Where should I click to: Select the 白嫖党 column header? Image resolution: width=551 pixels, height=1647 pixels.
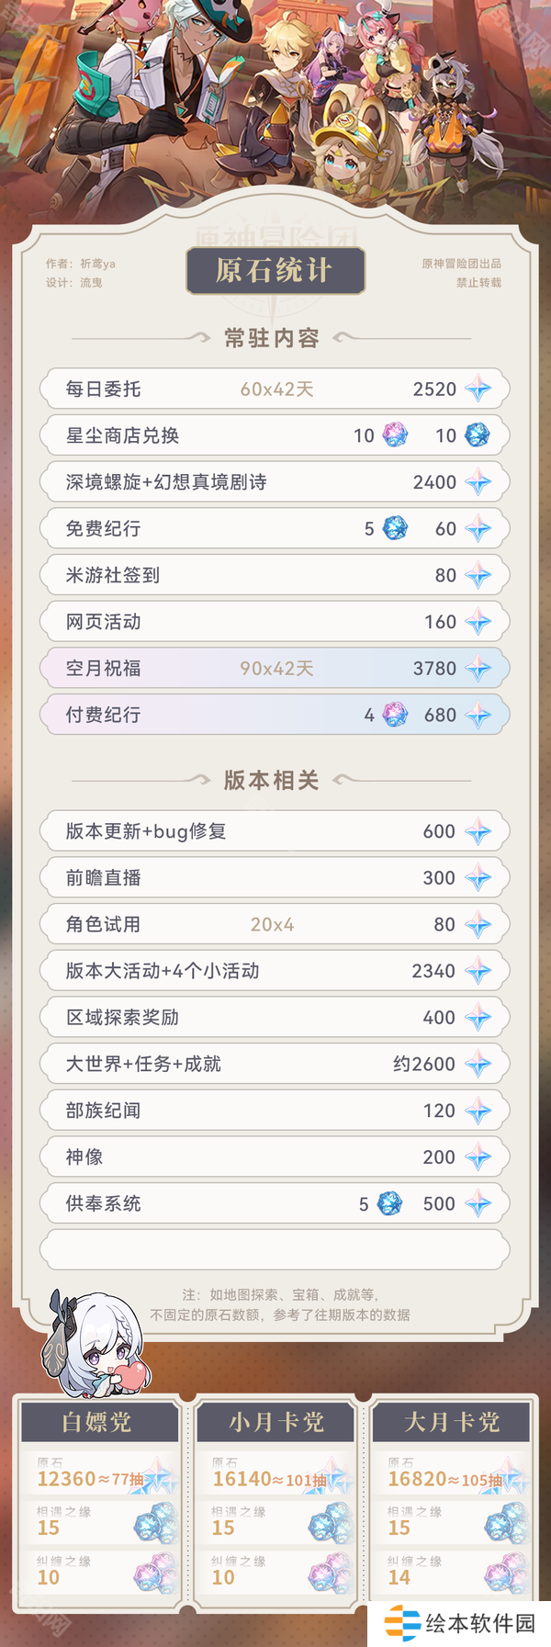(97, 1422)
